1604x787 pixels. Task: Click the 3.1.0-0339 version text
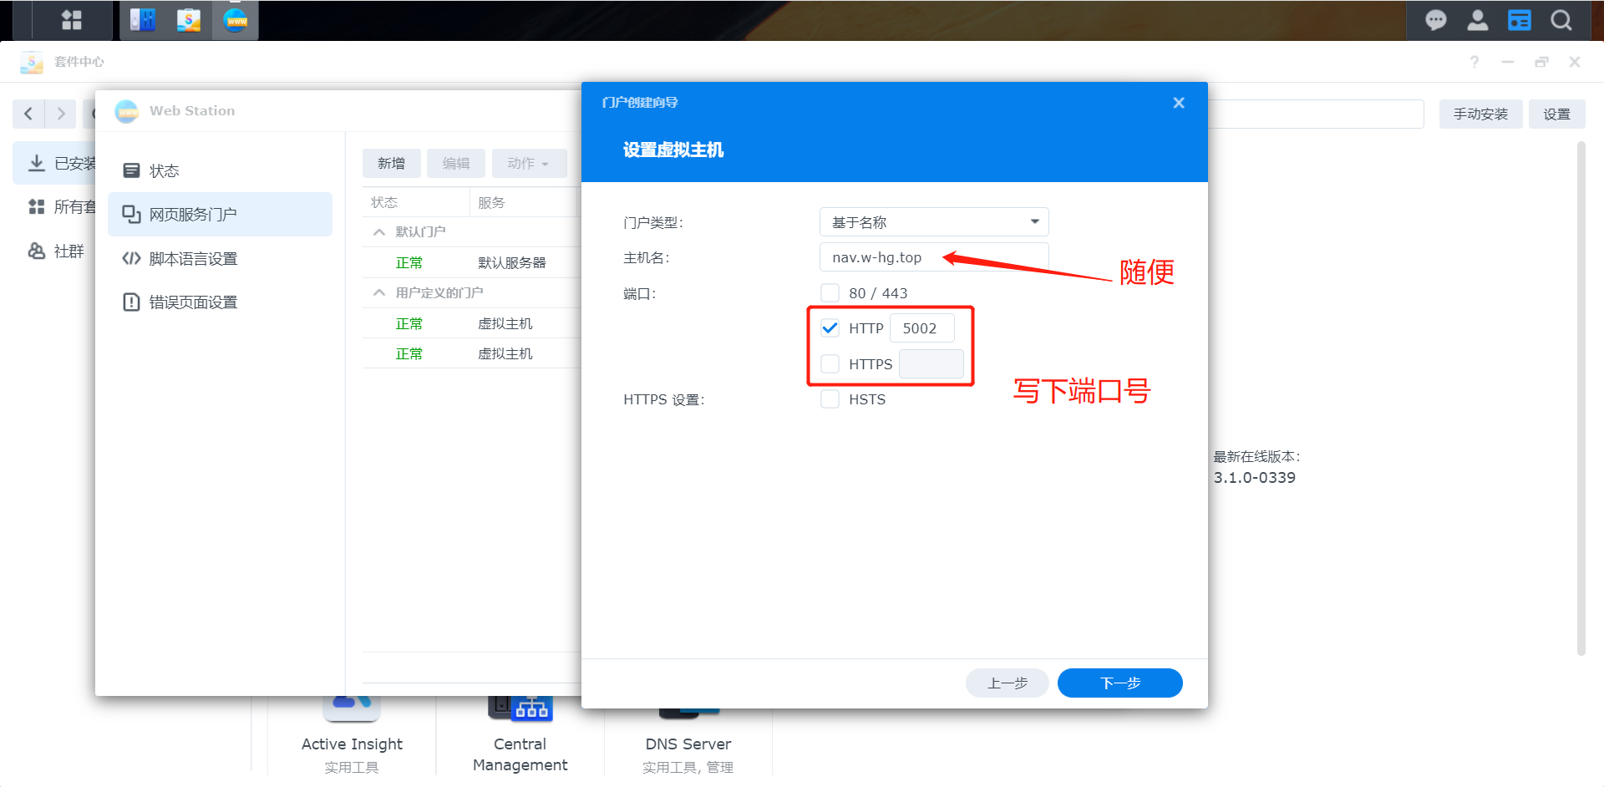click(1255, 478)
